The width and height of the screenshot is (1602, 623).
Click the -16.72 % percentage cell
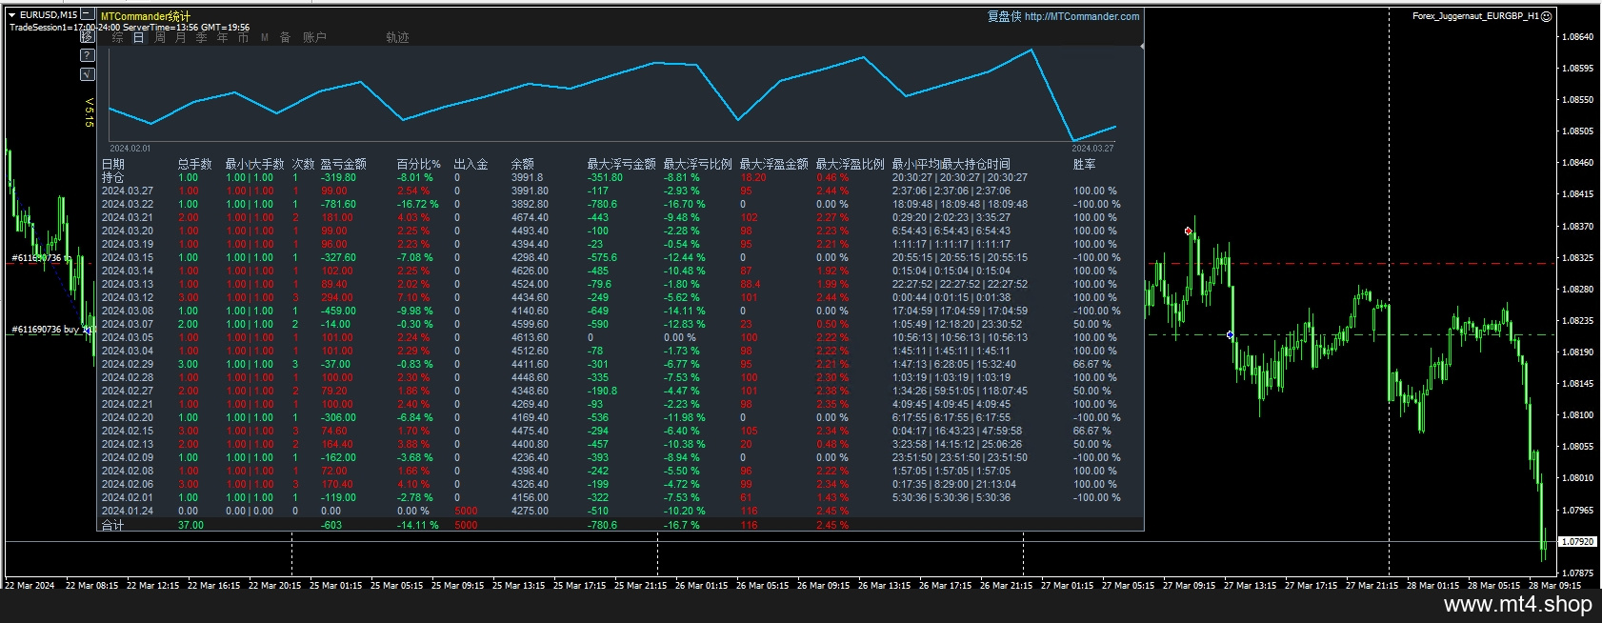tap(418, 204)
